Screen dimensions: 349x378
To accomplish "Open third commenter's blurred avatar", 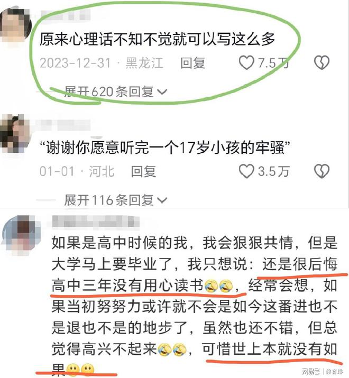I will coord(21,235).
